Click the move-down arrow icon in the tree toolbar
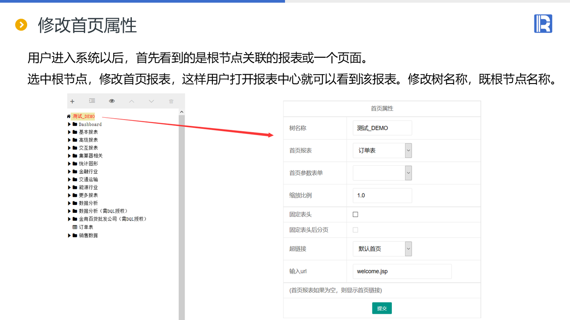 [151, 101]
